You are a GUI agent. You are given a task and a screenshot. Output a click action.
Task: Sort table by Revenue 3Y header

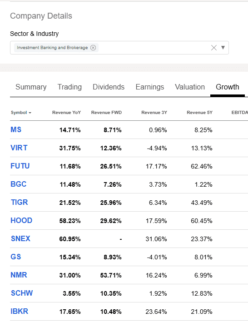pyautogui.click(x=154, y=113)
